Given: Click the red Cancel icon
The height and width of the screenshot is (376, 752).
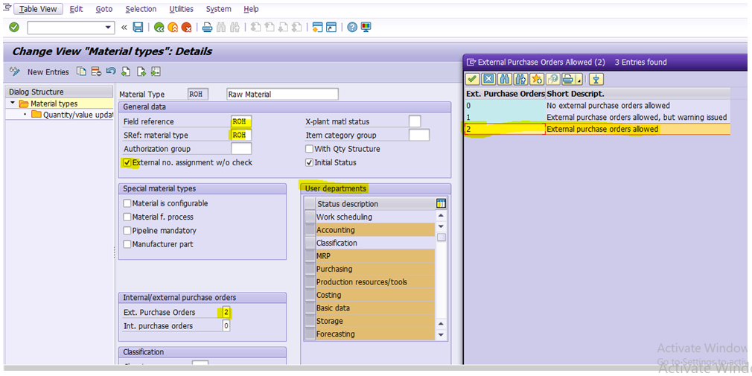Looking at the screenshot, I should tap(186, 28).
